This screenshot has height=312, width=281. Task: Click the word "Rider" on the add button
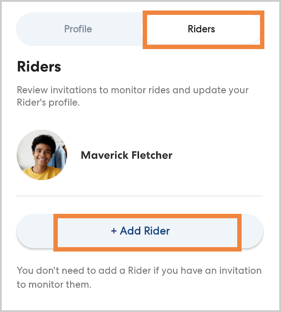(157, 231)
